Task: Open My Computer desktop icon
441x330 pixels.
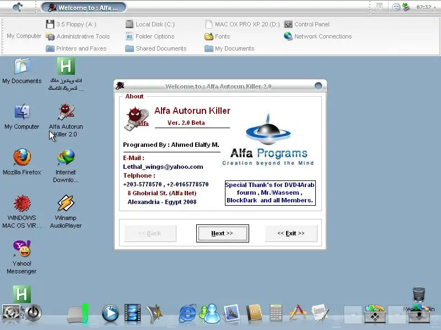Action: pyautogui.click(x=22, y=117)
